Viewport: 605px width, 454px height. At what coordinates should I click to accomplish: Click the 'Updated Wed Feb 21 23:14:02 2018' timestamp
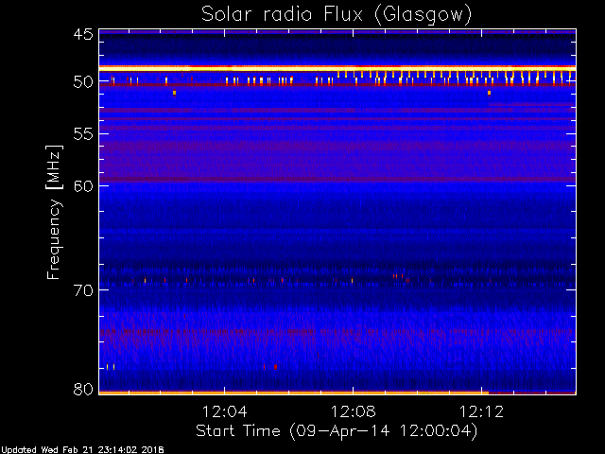tap(82, 450)
